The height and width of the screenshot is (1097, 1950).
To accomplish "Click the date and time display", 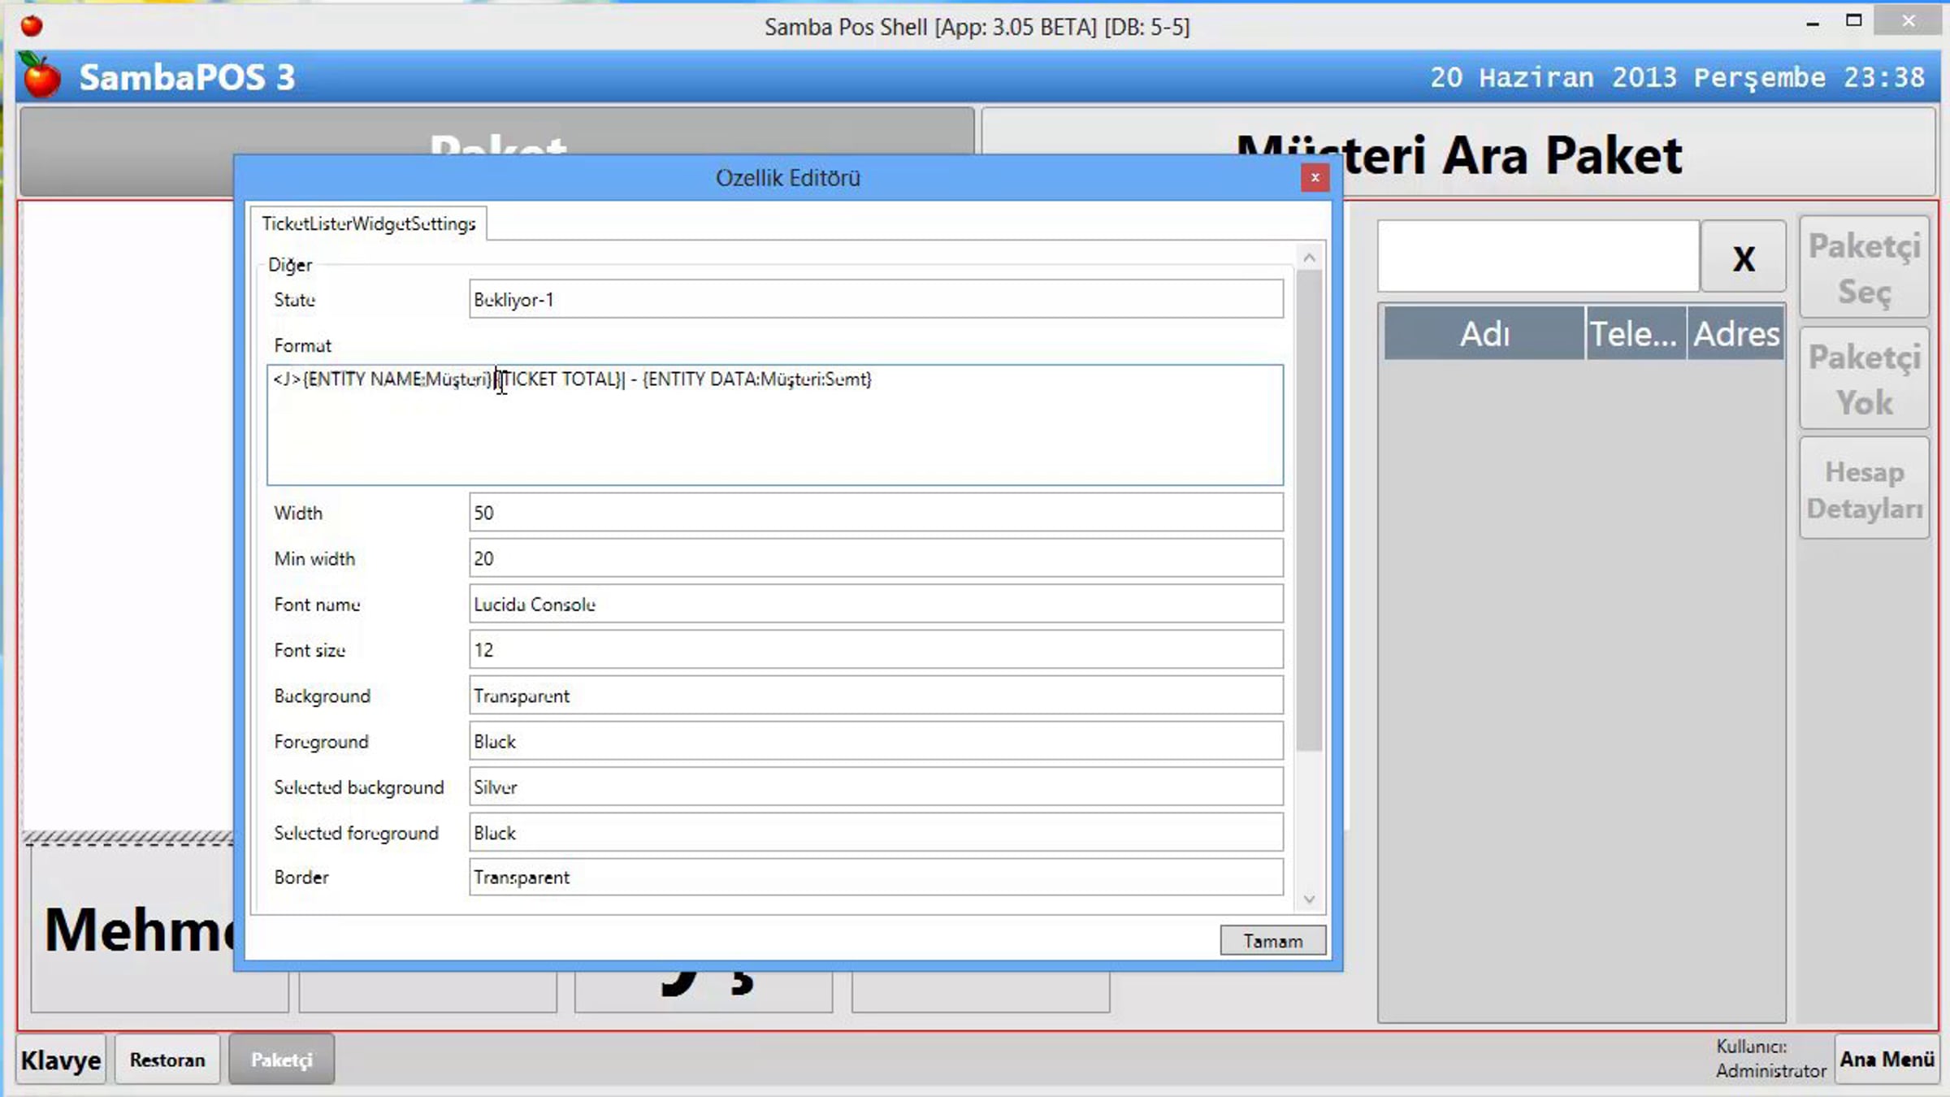I will pos(1677,77).
